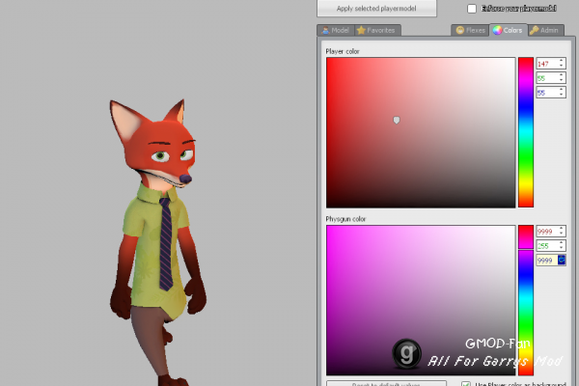Click the Physgun green value field 255
This screenshot has width=579, height=386.
(x=547, y=246)
